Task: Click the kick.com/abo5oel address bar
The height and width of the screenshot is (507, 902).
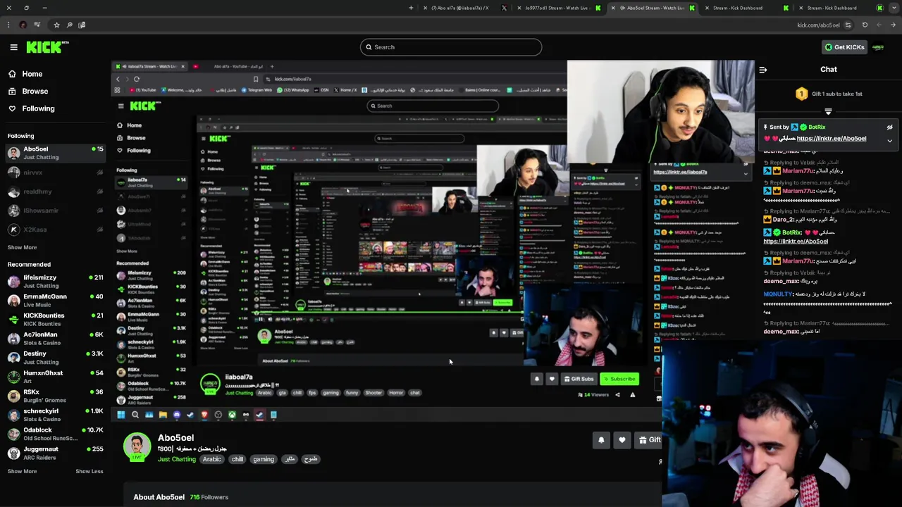Action: (818, 25)
